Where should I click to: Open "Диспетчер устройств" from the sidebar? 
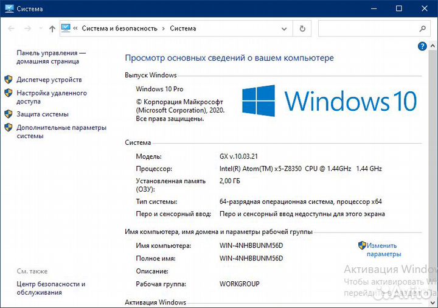pyautogui.click(x=49, y=80)
